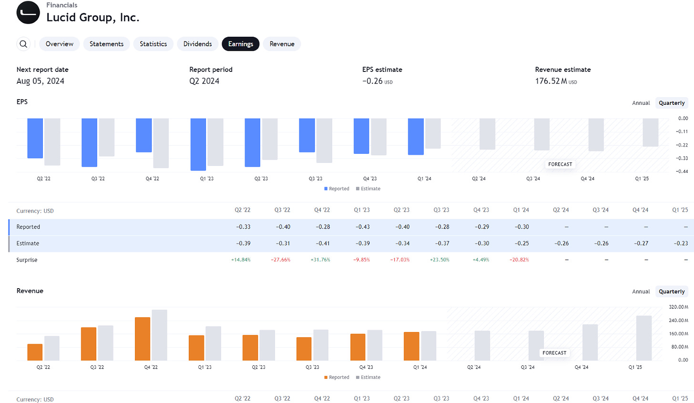Select the Reported row in EPS table
The height and width of the screenshot is (403, 694).
tap(351, 227)
